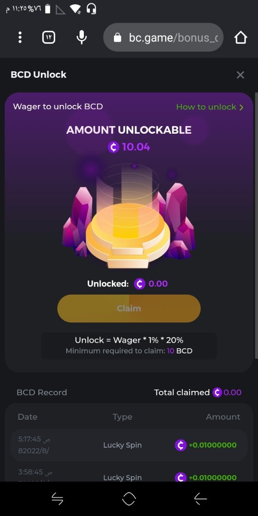Open the browser three-dot menu
The width and height of the screenshot is (258, 516).
click(20, 37)
